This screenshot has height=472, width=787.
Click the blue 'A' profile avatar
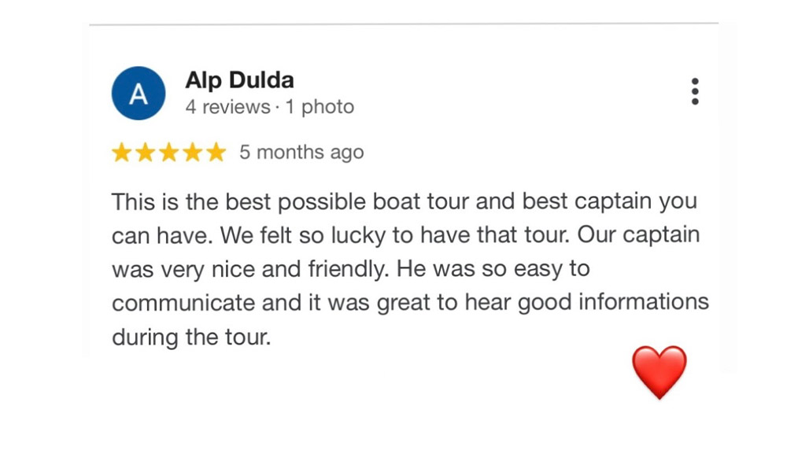[139, 94]
